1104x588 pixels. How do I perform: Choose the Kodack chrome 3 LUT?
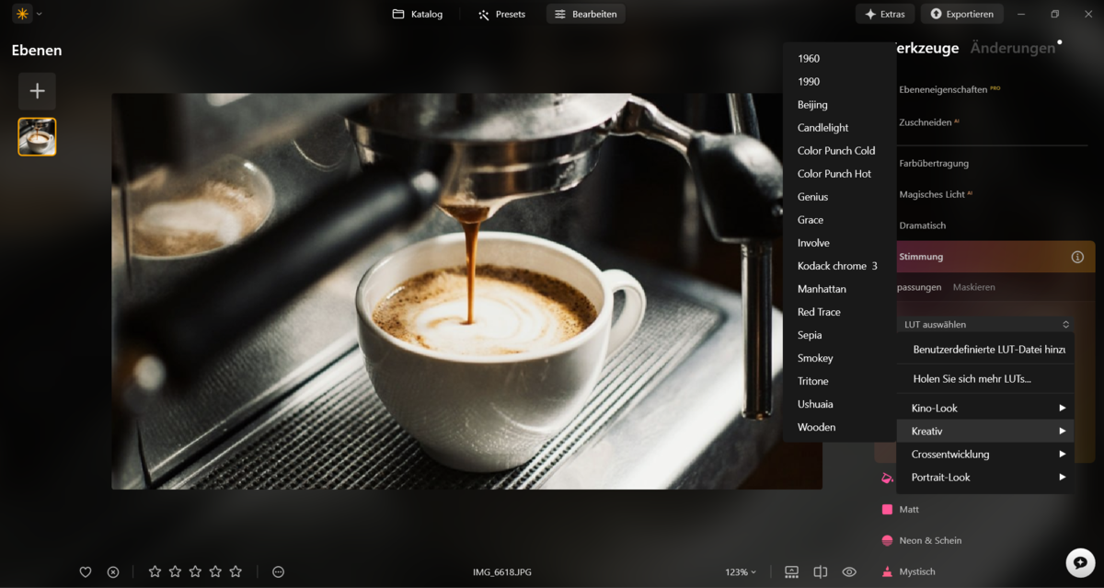point(838,266)
